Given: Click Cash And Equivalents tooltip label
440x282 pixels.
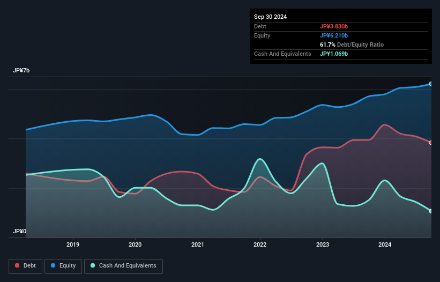Looking at the screenshot, I should pyautogui.click(x=282, y=54).
